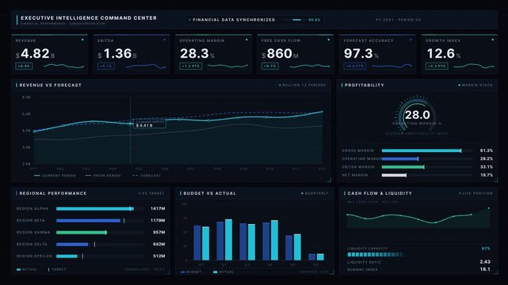Click the $1.36 B EBITDA value

(117, 54)
